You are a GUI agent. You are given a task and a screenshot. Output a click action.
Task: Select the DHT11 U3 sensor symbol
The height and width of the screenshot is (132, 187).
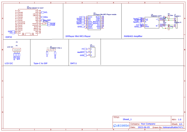[93, 52]
